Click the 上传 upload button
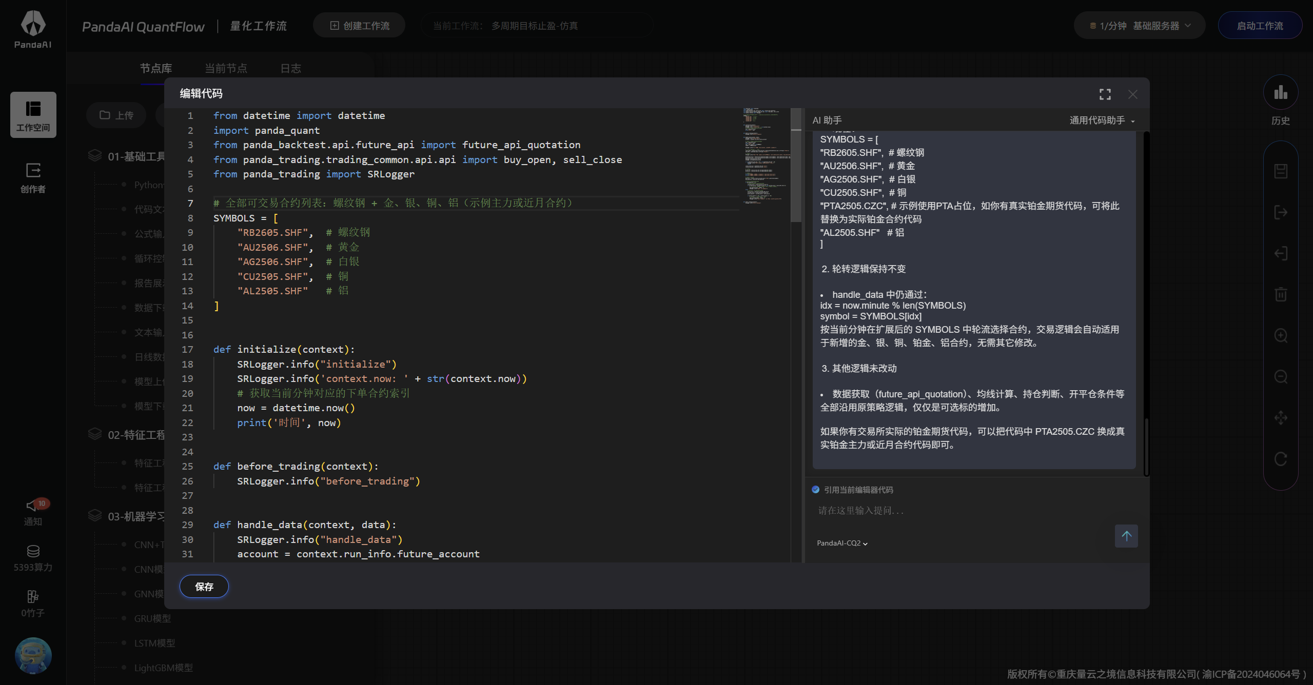The height and width of the screenshot is (685, 1313). click(x=116, y=115)
